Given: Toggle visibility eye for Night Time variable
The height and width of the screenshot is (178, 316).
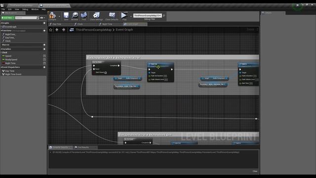Looking at the screenshot, I should point(44,63).
